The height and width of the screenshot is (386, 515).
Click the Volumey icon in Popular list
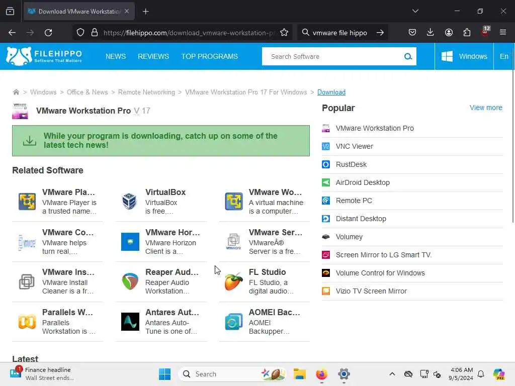click(326, 237)
